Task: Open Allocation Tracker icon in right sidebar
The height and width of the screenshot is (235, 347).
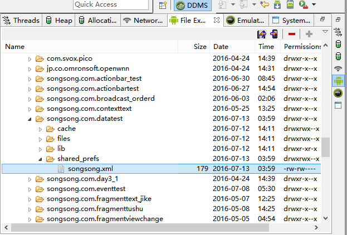Action: click(x=338, y=56)
